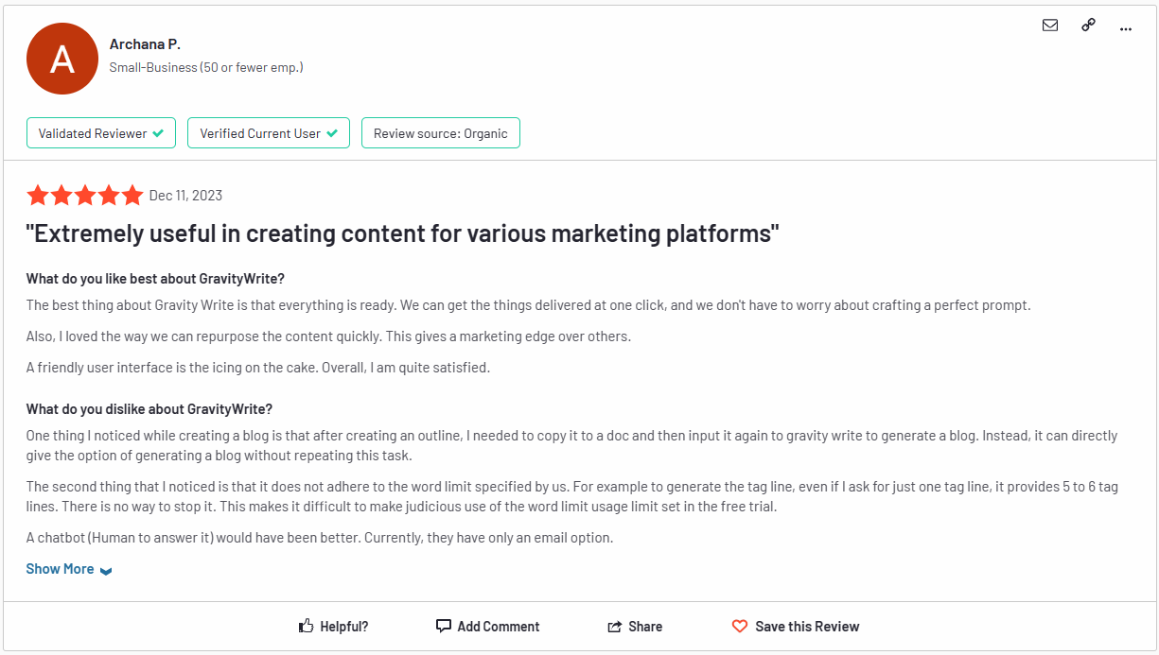1159x655 pixels.
Task: Click the Add Comment label
Action: click(x=498, y=627)
